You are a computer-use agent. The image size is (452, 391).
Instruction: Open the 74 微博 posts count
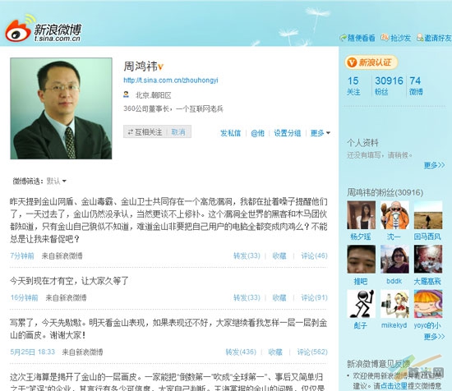(416, 86)
